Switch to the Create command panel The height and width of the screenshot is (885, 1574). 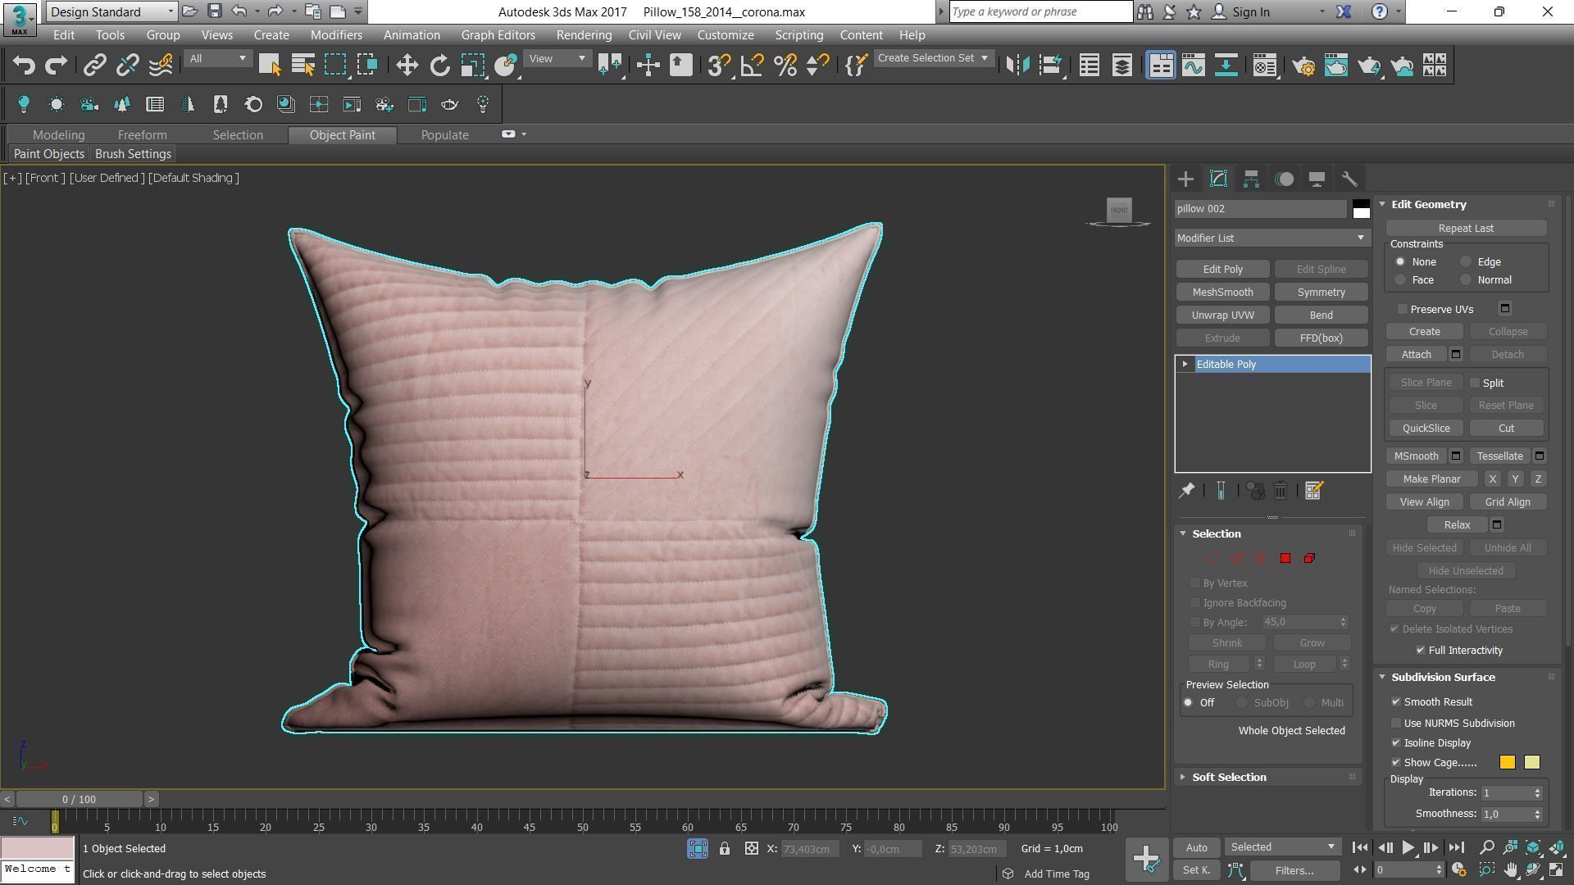coord(1185,179)
